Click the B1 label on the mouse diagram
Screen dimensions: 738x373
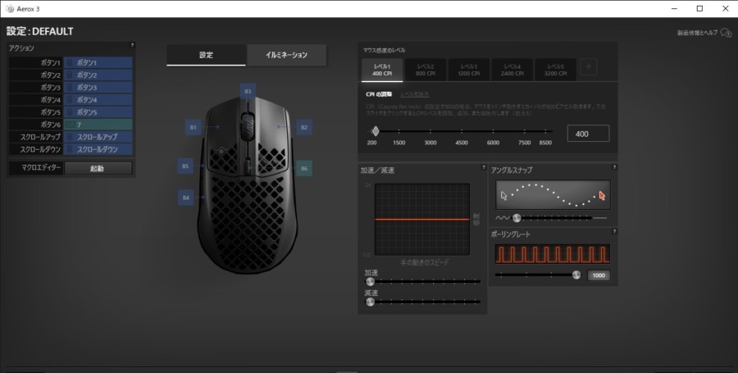click(x=194, y=127)
